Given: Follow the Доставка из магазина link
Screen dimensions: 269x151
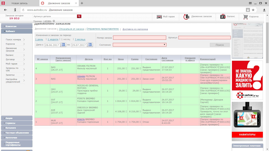Looking at the screenshot, I should point(135,29).
